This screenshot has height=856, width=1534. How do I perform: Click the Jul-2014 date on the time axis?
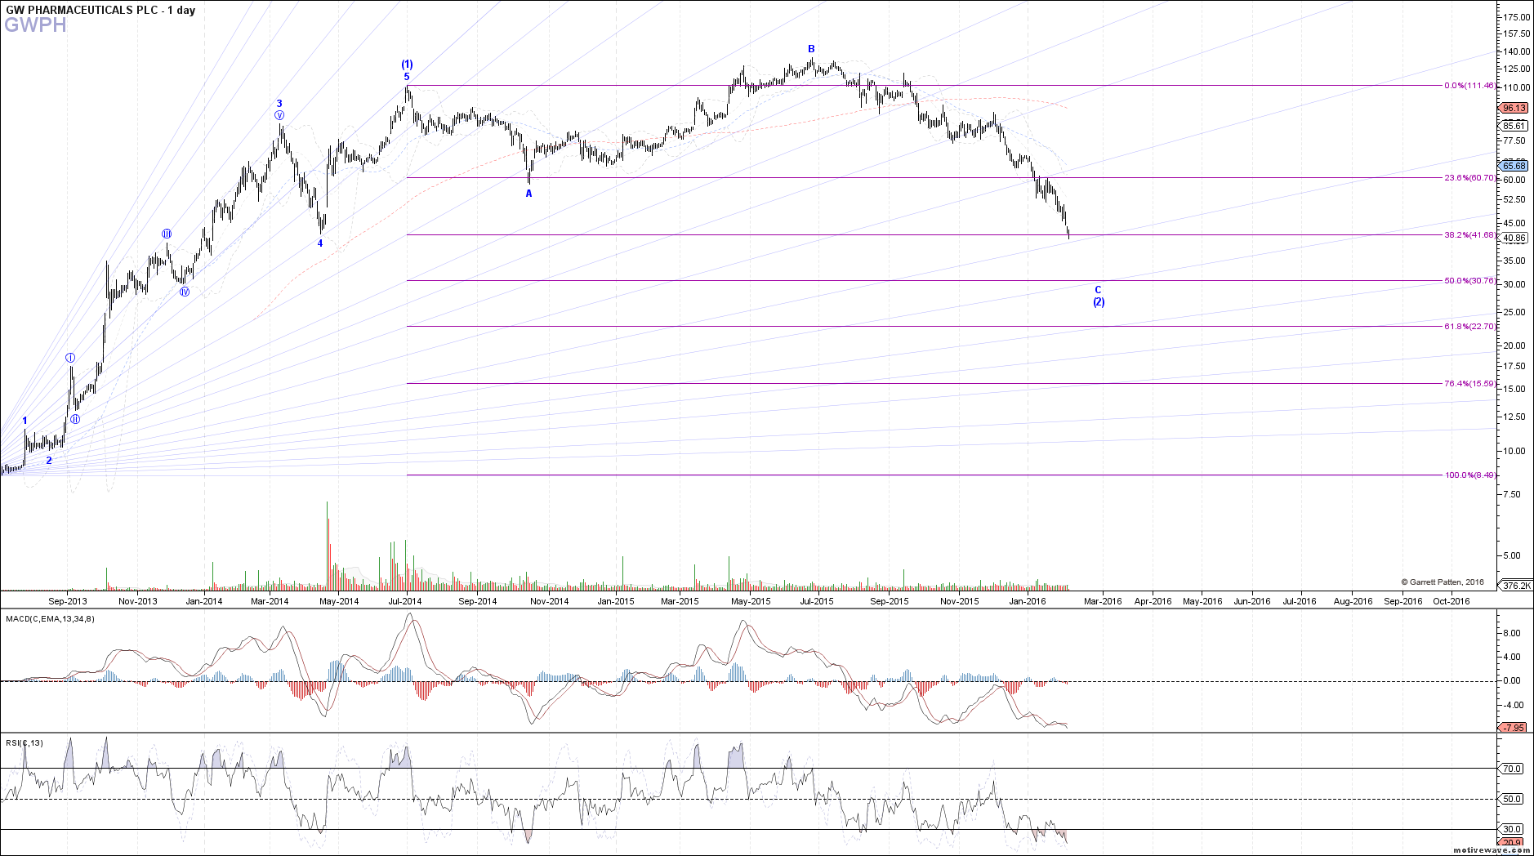click(405, 601)
